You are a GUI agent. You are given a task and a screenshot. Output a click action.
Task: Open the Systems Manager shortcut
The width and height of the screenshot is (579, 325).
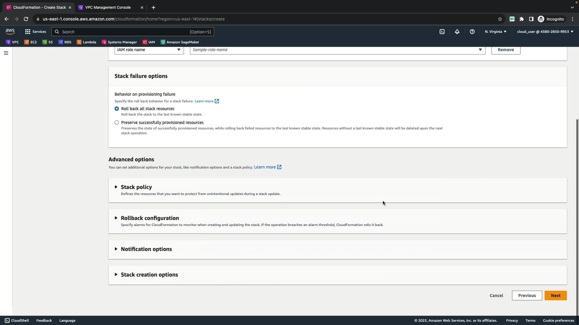119,42
